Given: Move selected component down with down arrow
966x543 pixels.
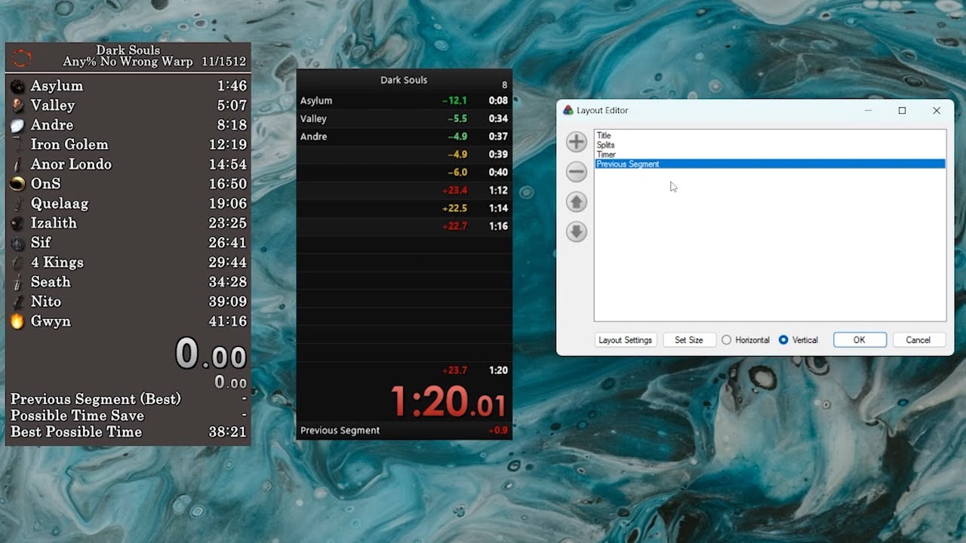Looking at the screenshot, I should pos(576,232).
